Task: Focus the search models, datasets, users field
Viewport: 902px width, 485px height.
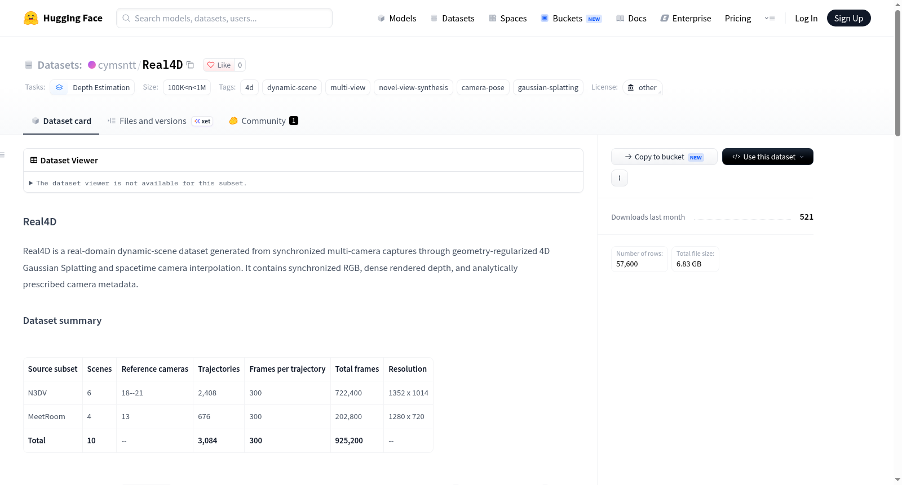Action: point(224,18)
